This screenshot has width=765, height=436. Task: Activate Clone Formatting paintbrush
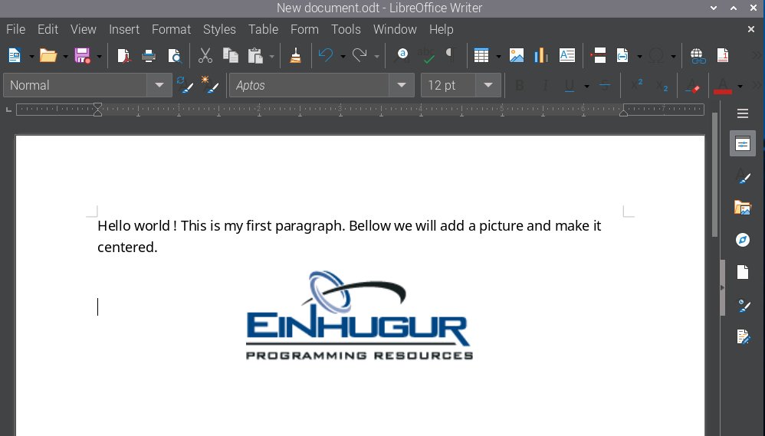pos(295,56)
